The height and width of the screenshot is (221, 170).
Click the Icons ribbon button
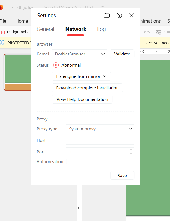pyautogui.click(x=145, y=32)
